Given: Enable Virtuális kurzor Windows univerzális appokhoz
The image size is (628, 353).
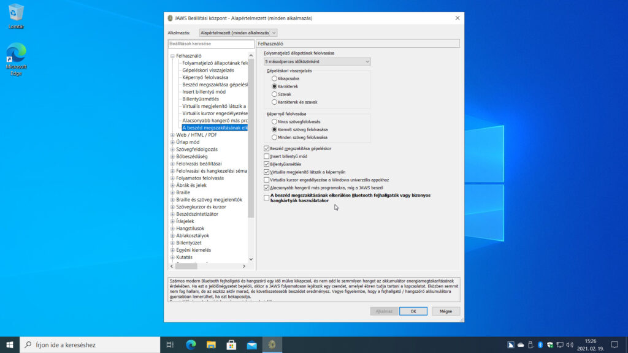Looking at the screenshot, I should tap(267, 180).
